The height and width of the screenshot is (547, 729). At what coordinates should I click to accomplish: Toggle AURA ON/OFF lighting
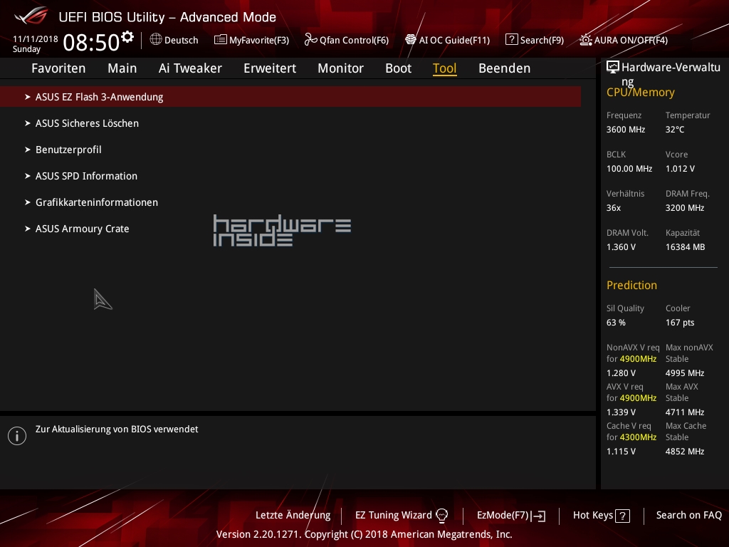(585, 40)
